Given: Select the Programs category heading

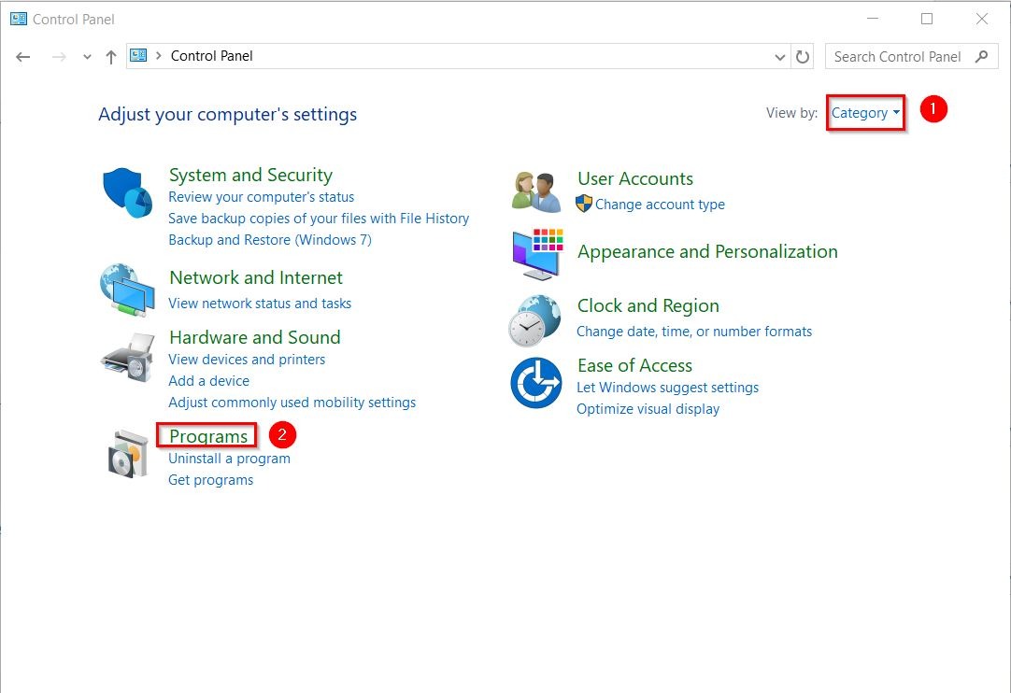Looking at the screenshot, I should pos(208,436).
